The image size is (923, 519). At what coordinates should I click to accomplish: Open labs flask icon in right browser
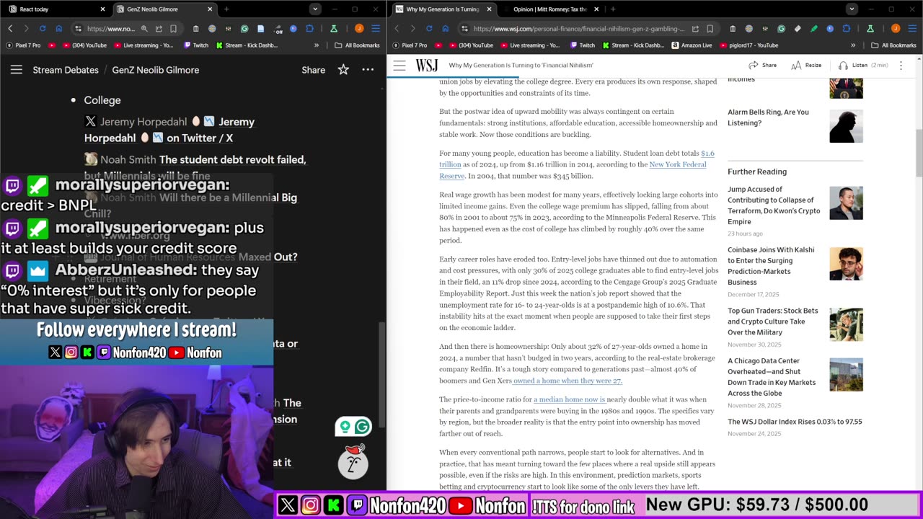pos(870,29)
